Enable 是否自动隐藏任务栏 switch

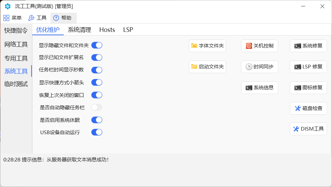point(97,107)
